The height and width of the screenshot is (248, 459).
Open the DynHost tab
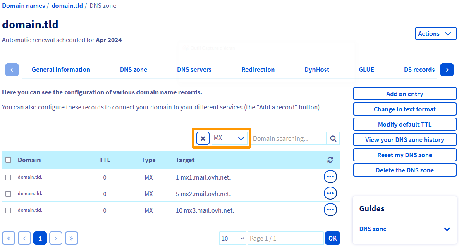tap(317, 69)
